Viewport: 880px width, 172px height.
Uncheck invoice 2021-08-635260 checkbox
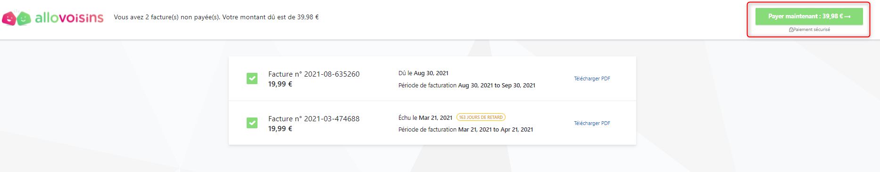click(x=252, y=78)
